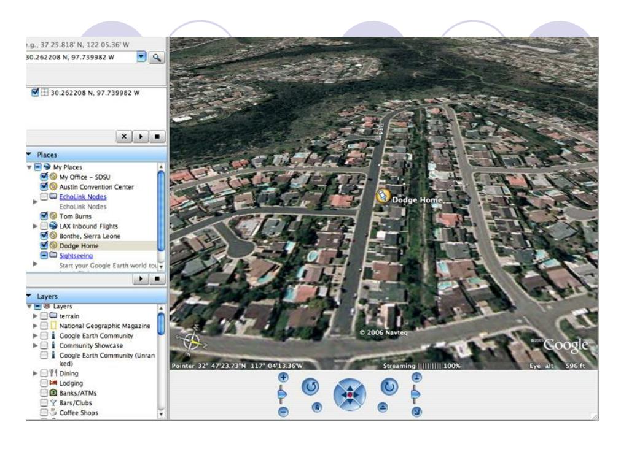Enable the terrain layer checkbox
The height and width of the screenshot is (471, 629).
tap(44, 316)
